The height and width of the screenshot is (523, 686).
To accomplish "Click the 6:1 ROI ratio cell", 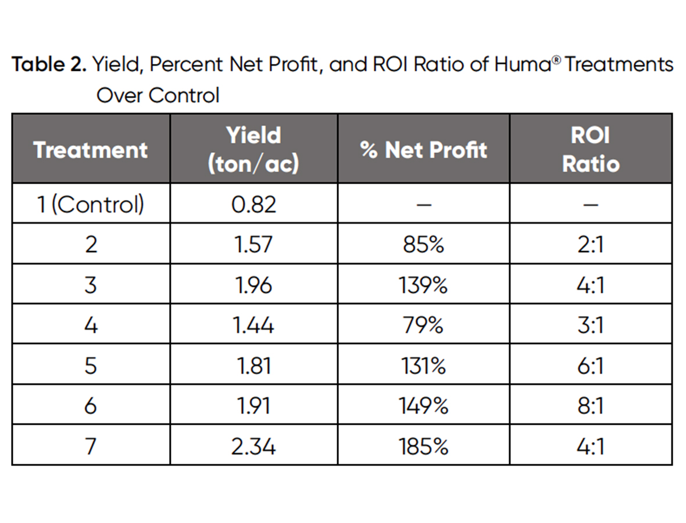I will pos(591,366).
